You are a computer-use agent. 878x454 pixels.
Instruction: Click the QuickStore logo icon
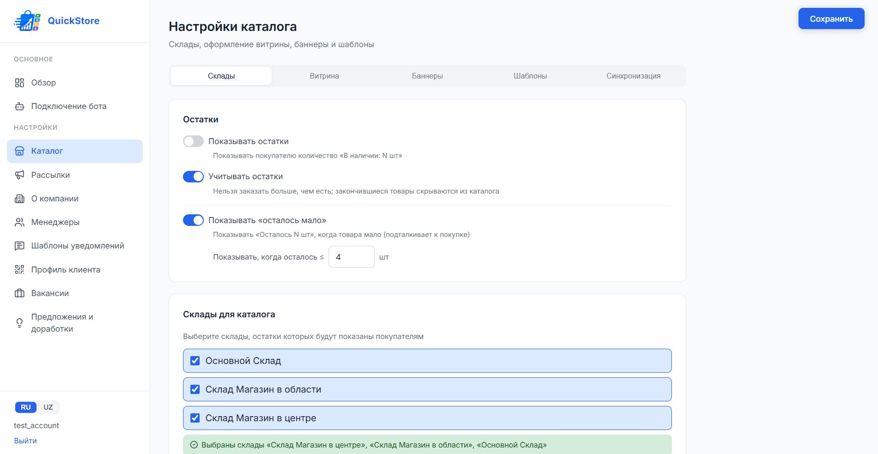point(27,21)
